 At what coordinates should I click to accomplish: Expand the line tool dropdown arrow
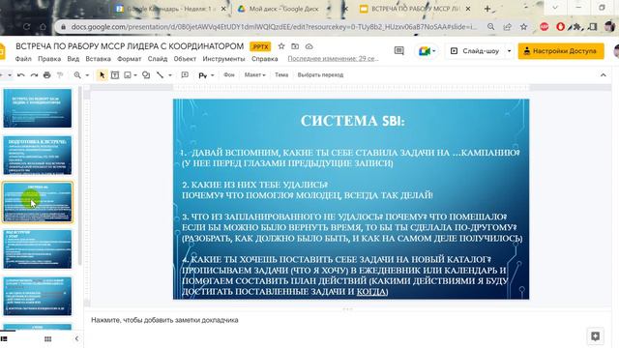tap(170, 75)
